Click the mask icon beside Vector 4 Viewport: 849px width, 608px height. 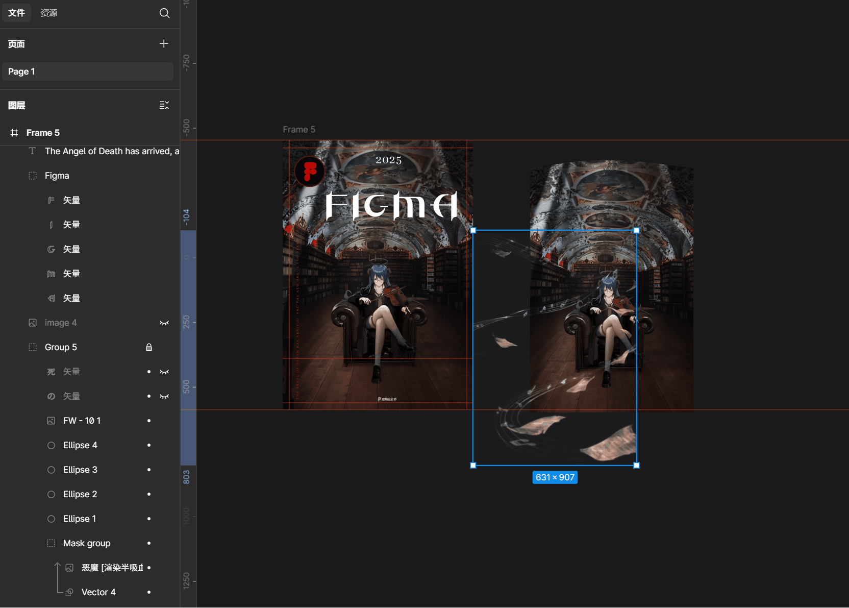[x=69, y=592]
